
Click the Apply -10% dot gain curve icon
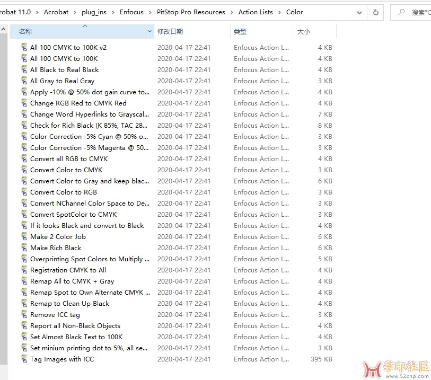point(24,92)
